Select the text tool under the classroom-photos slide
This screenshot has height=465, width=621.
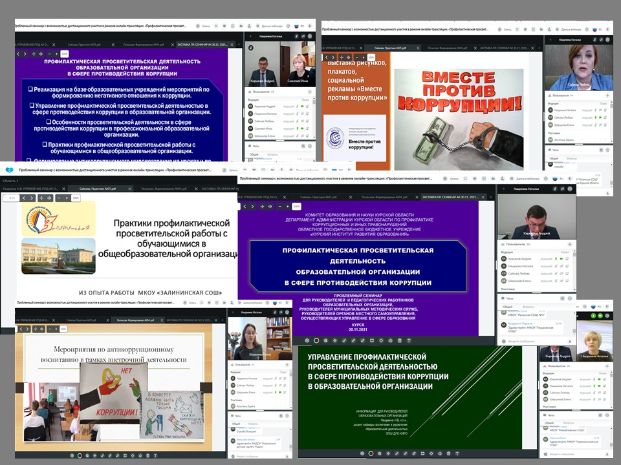coord(156,455)
